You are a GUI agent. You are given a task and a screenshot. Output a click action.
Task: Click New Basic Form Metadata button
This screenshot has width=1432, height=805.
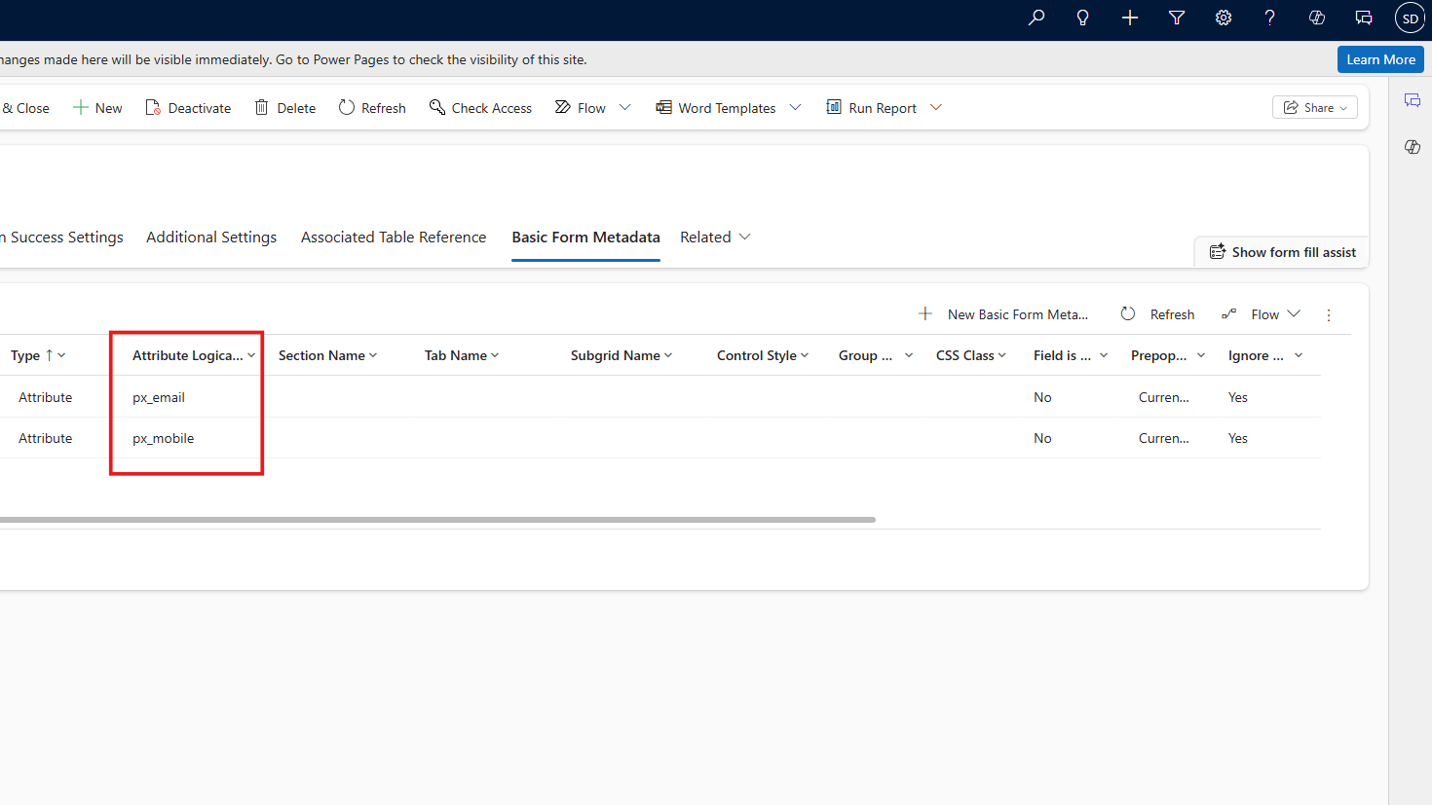[x=1004, y=314]
